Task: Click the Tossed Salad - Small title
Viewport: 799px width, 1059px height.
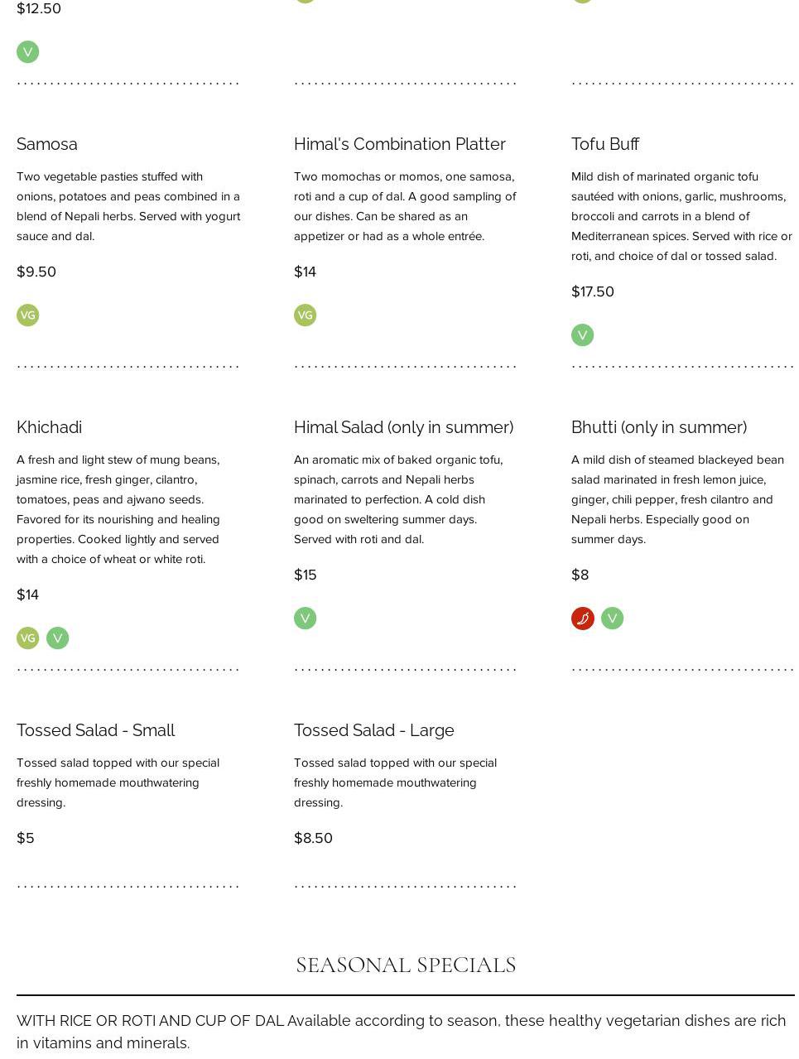Action: 95,730
